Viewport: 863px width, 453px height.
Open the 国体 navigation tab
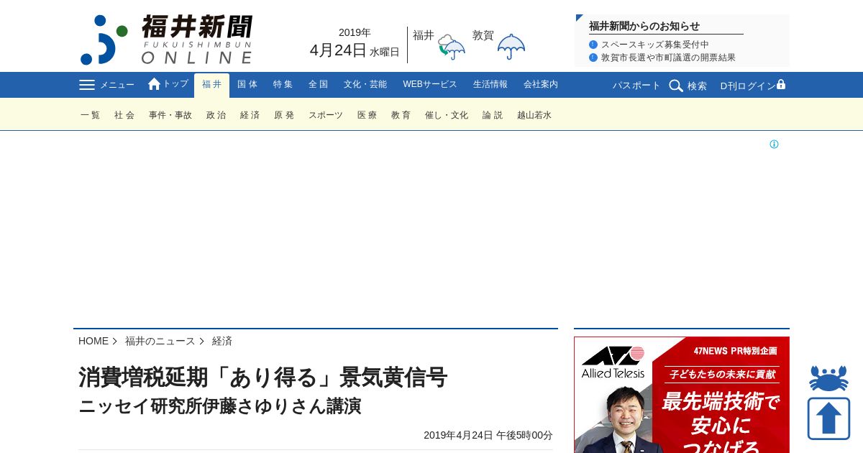click(x=247, y=85)
